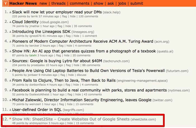
Task: Open Show HN Sheet2Site story
Action: coord(71,119)
